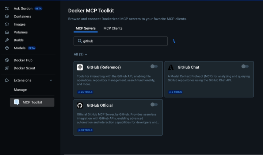This screenshot has height=155, width=263.
Task: Click the Docker MCP Toolkit heading
Action: (x=91, y=11)
